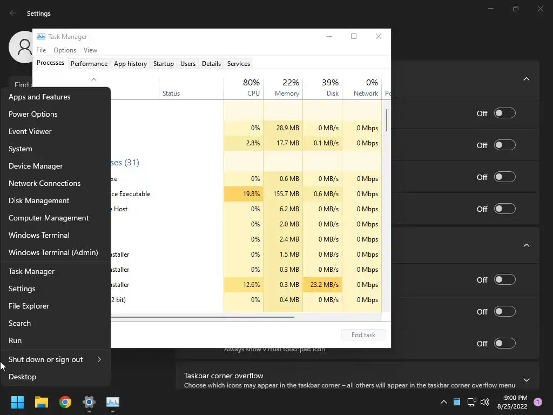This screenshot has height=415, width=553.
Task: Select Run from the context menu
Action: click(56, 340)
